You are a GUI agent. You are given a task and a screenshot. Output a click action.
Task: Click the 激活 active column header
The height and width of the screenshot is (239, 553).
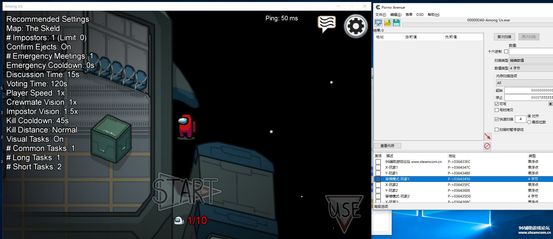click(x=378, y=156)
